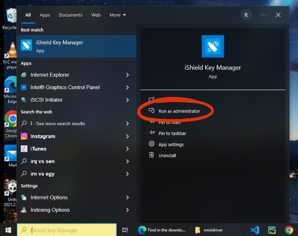This screenshot has width=298, height=236.
Task: Expand the Instagram result arrow
Action: [128, 136]
